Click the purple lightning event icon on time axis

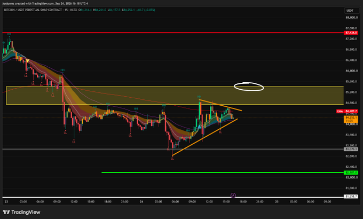233,195
